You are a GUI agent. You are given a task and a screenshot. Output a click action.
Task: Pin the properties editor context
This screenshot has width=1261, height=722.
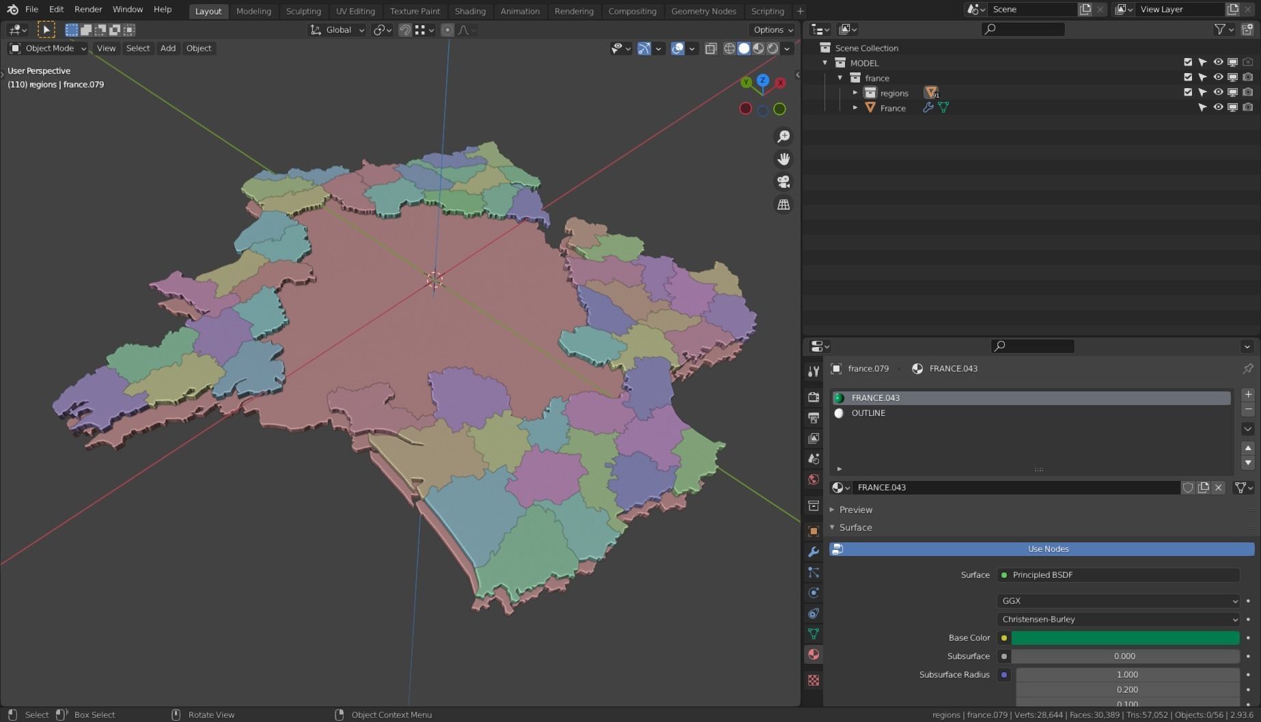point(1248,368)
